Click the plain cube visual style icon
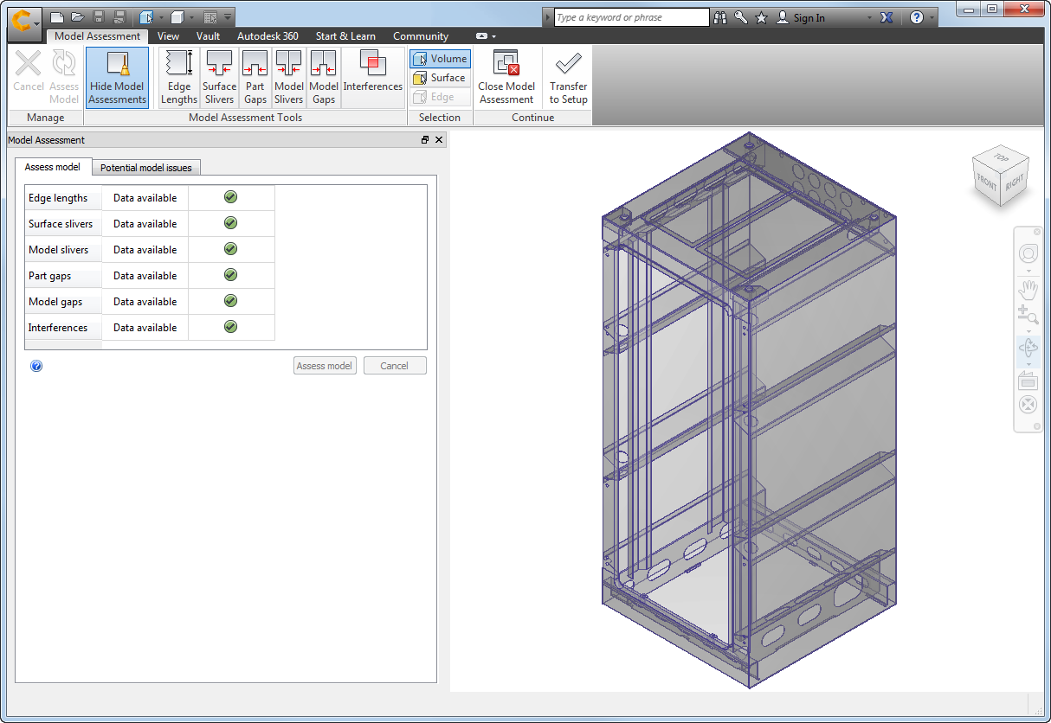This screenshot has height=723, width=1051. click(x=177, y=17)
